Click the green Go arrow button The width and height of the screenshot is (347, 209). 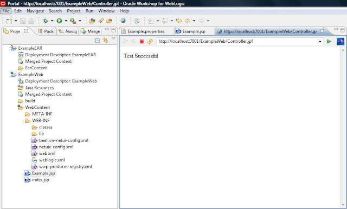click(329, 41)
